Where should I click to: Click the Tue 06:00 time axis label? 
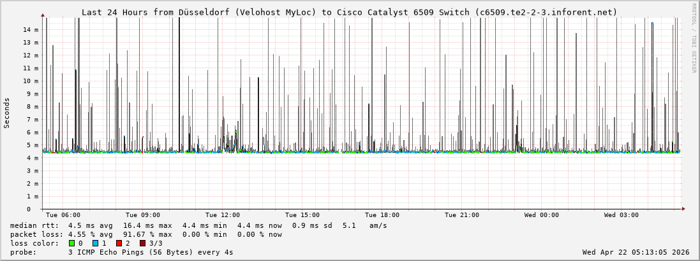(x=63, y=215)
